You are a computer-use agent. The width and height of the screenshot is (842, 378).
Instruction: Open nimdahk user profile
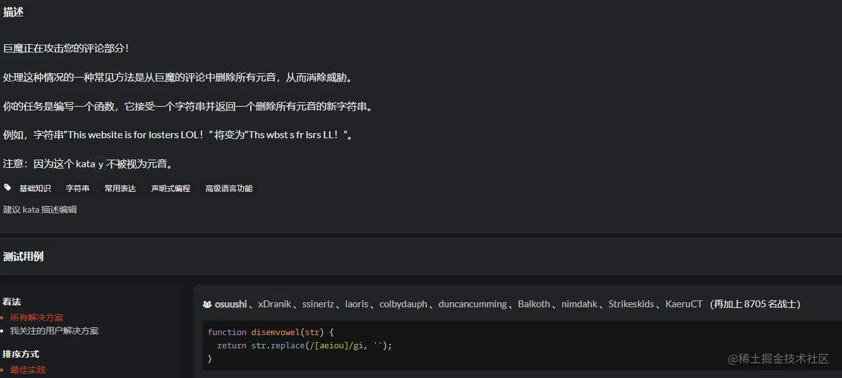tap(579, 304)
